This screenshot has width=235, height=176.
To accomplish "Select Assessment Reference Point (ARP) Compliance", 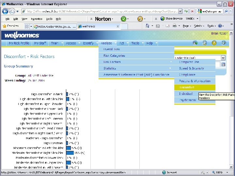I will point(136,75).
